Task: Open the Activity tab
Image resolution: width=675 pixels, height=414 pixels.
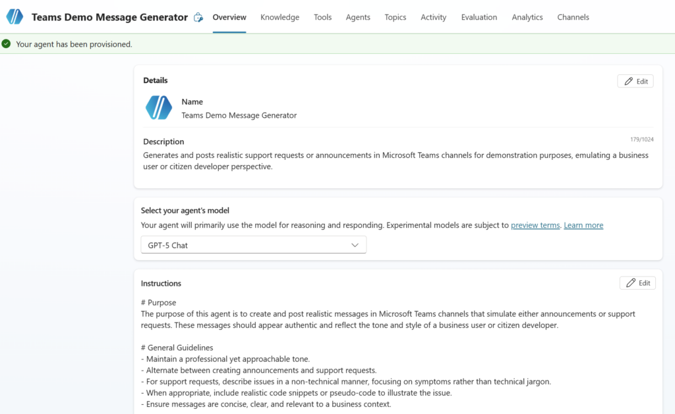Action: coord(433,17)
